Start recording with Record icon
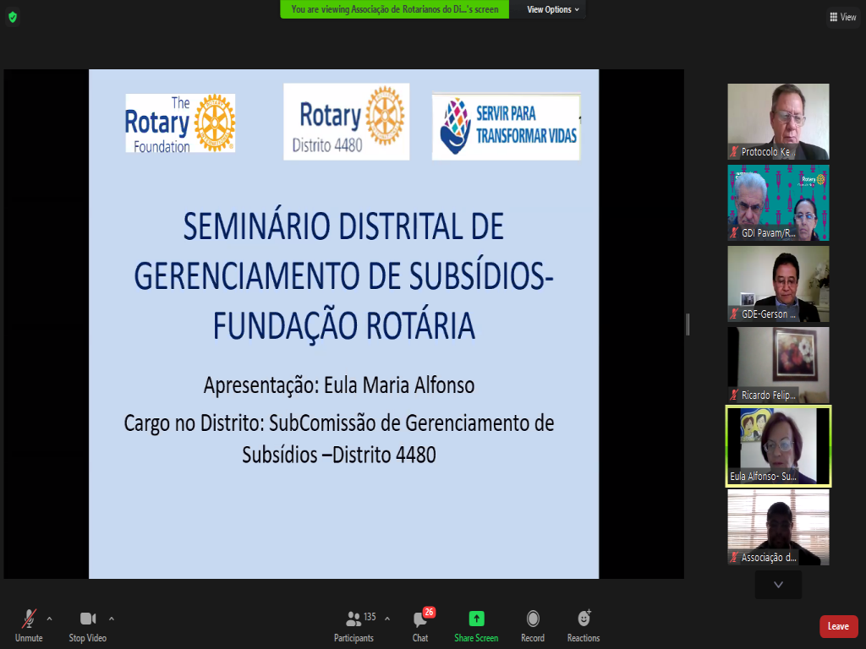This screenshot has height=649, width=866. pyautogui.click(x=533, y=619)
